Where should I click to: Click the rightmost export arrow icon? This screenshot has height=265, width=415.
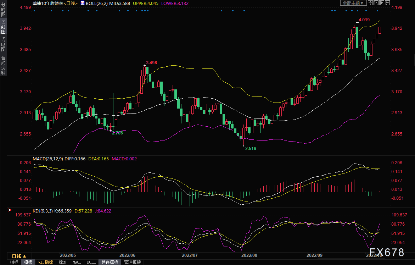(387, 3)
